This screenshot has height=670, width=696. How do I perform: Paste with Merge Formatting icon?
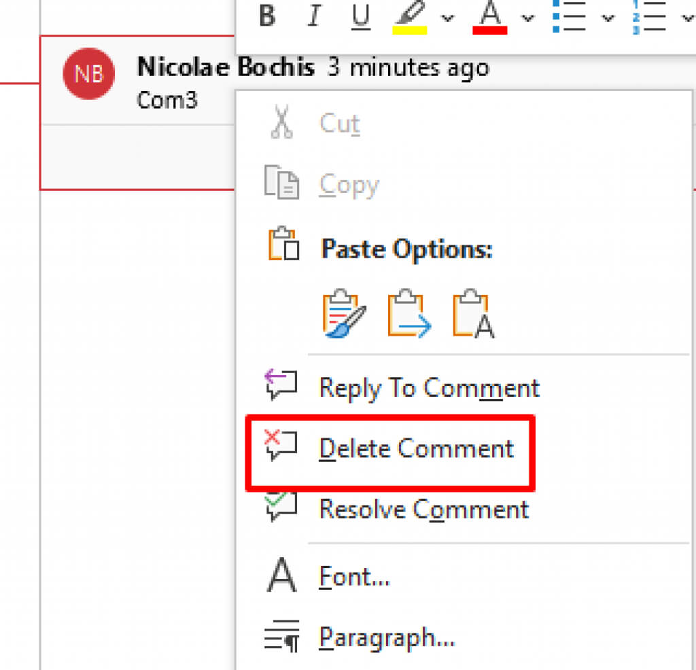(409, 314)
